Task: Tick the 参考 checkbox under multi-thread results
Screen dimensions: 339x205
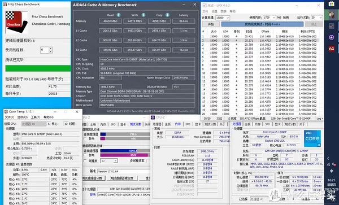Action: (x=85, y=155)
